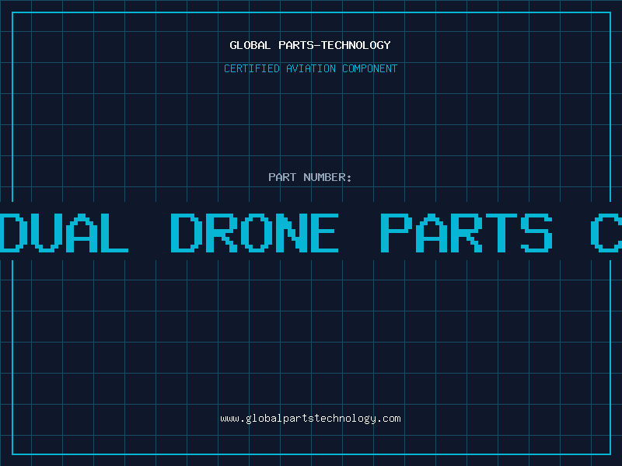Click the word DRONE in the banner

(254, 232)
